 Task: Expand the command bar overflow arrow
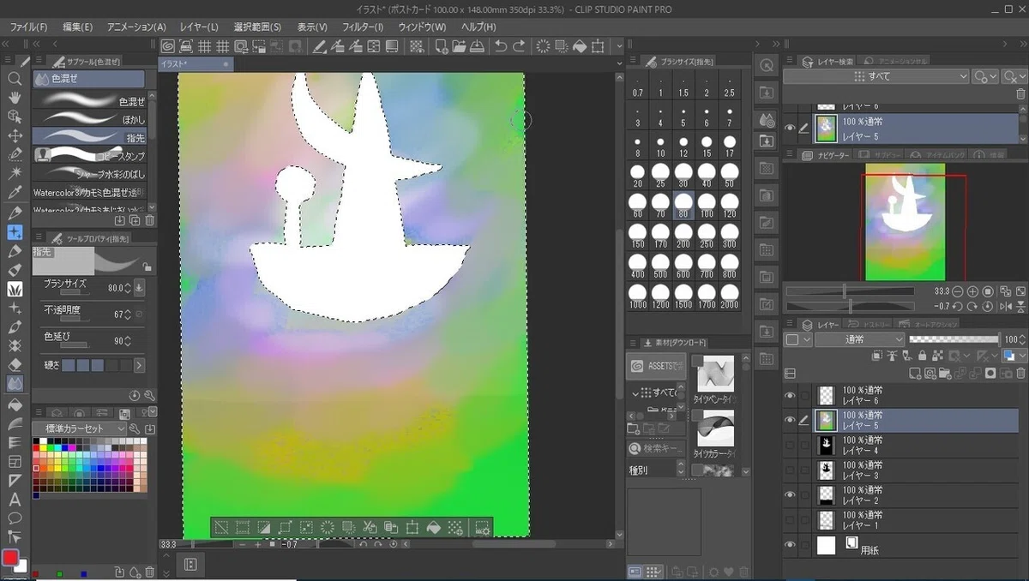620,45
